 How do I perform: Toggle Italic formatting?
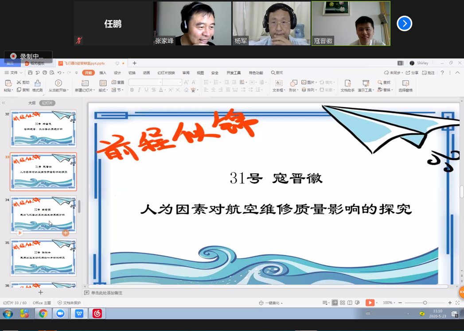point(139,90)
